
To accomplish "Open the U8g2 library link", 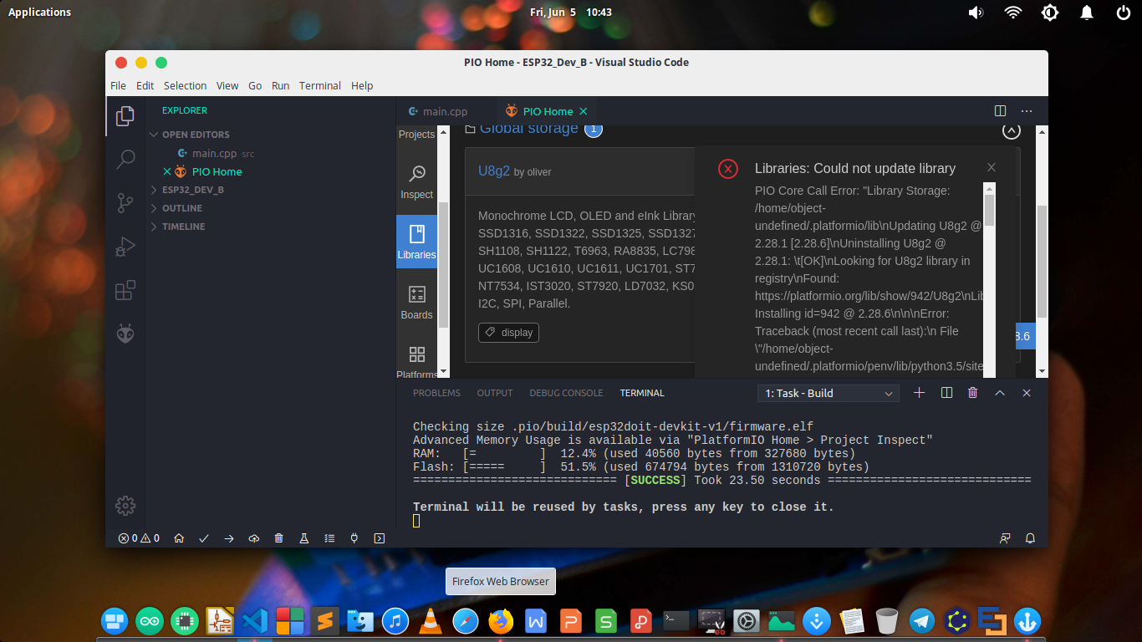I will [x=494, y=171].
